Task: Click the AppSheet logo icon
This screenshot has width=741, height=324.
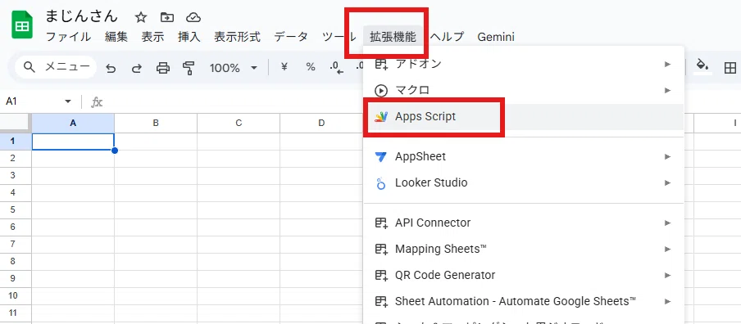Action: click(380, 156)
